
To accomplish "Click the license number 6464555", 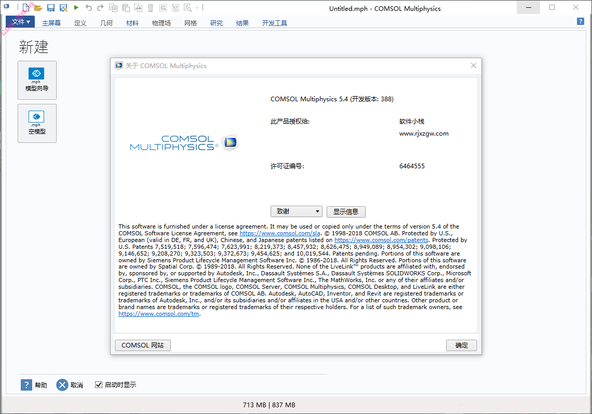I will point(412,166).
